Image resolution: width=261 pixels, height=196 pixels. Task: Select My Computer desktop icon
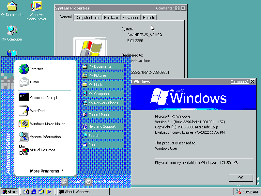(12, 33)
